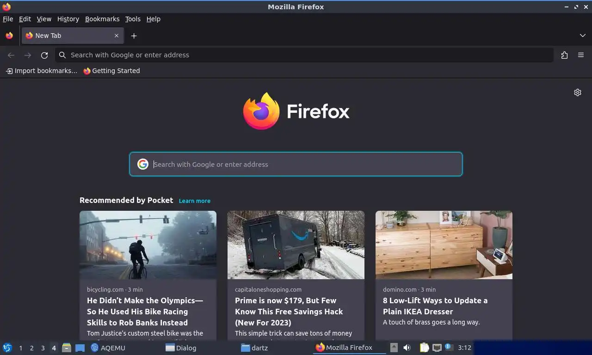Image resolution: width=592 pixels, height=355 pixels.
Task: Open the Getting Started bookmark
Action: point(111,71)
